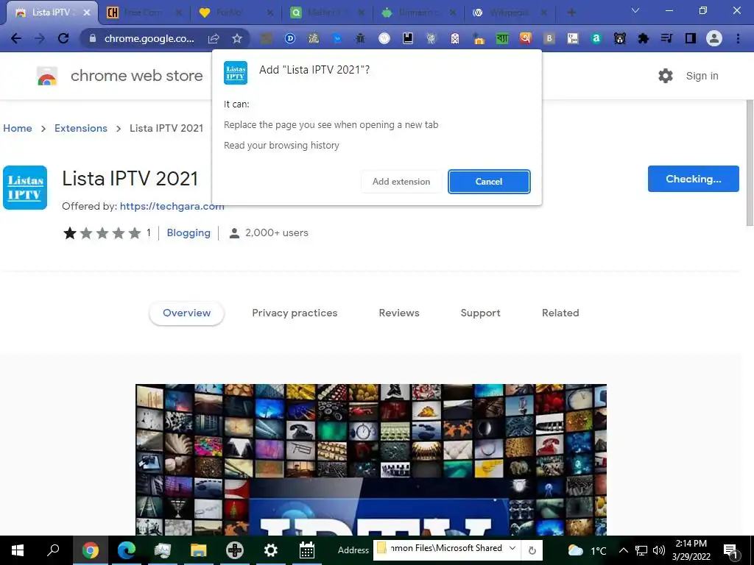Screen dimensions: 754x565
Task: Open the Windows Start menu
Action: point(18,550)
